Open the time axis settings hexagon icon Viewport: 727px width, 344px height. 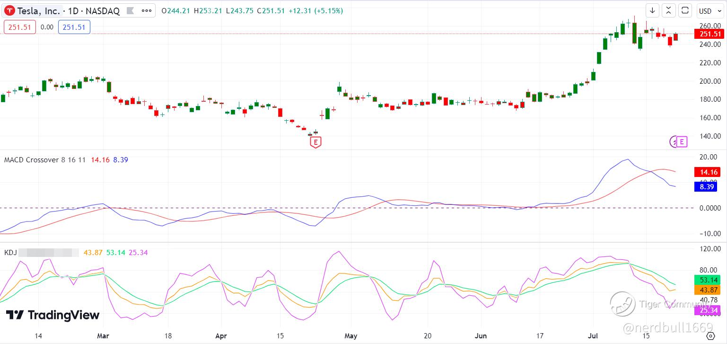[710, 336]
